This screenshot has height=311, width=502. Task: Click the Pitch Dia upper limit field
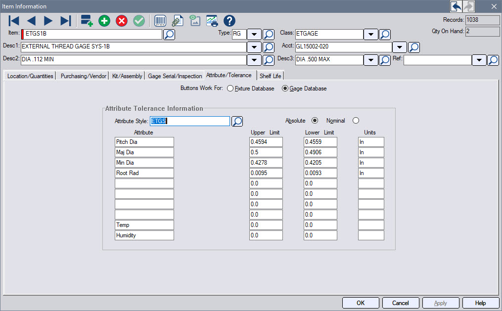[x=266, y=141]
